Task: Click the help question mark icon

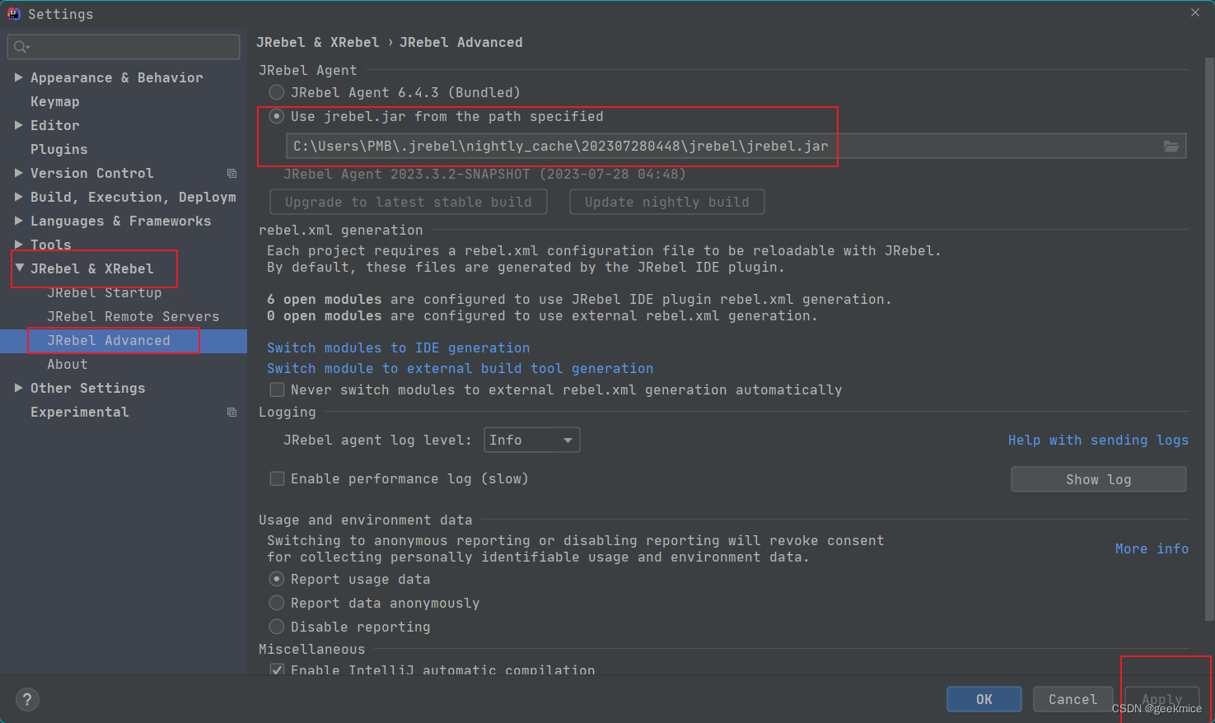Action: [x=27, y=699]
